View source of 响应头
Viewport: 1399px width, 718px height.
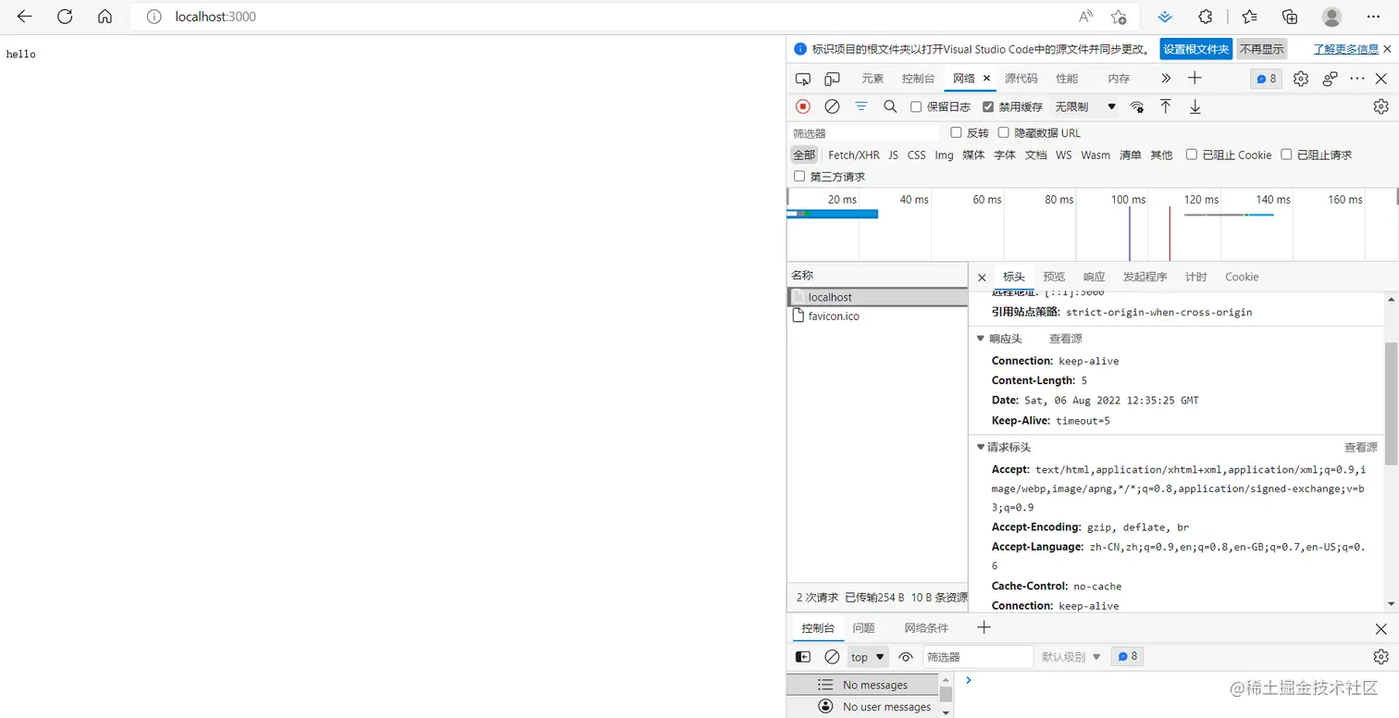point(1065,339)
